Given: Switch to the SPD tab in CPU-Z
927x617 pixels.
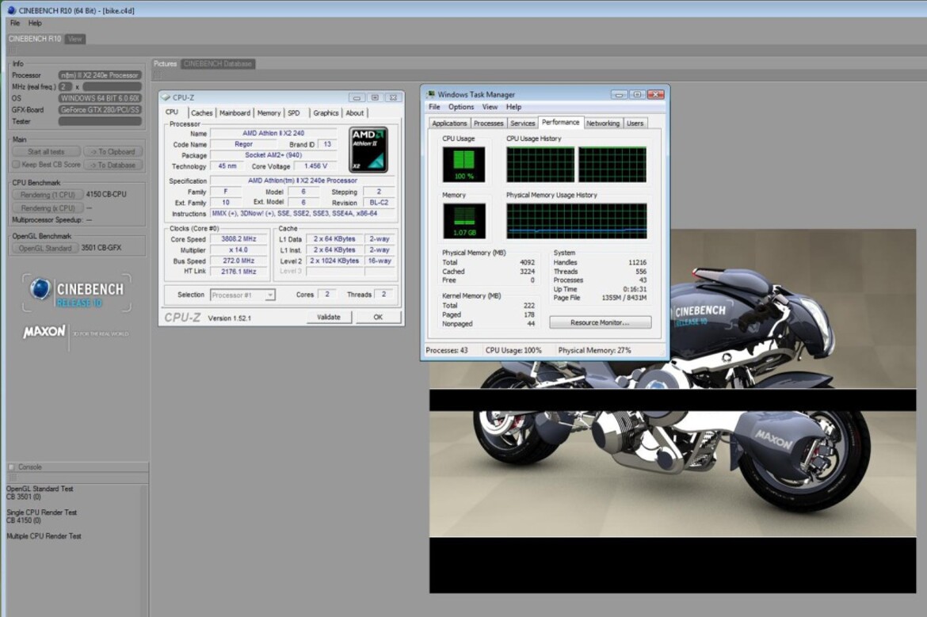Looking at the screenshot, I should (x=294, y=113).
